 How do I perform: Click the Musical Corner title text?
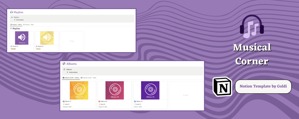click(x=252, y=54)
